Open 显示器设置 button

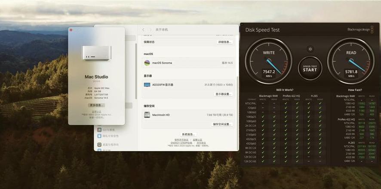point(224,94)
